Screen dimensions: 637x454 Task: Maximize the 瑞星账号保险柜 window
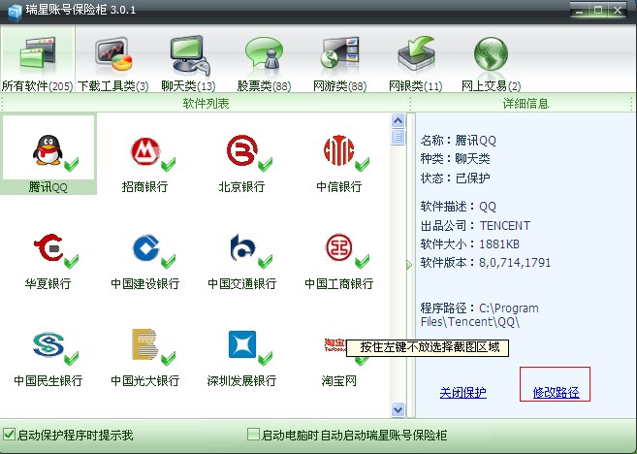[x=598, y=11]
